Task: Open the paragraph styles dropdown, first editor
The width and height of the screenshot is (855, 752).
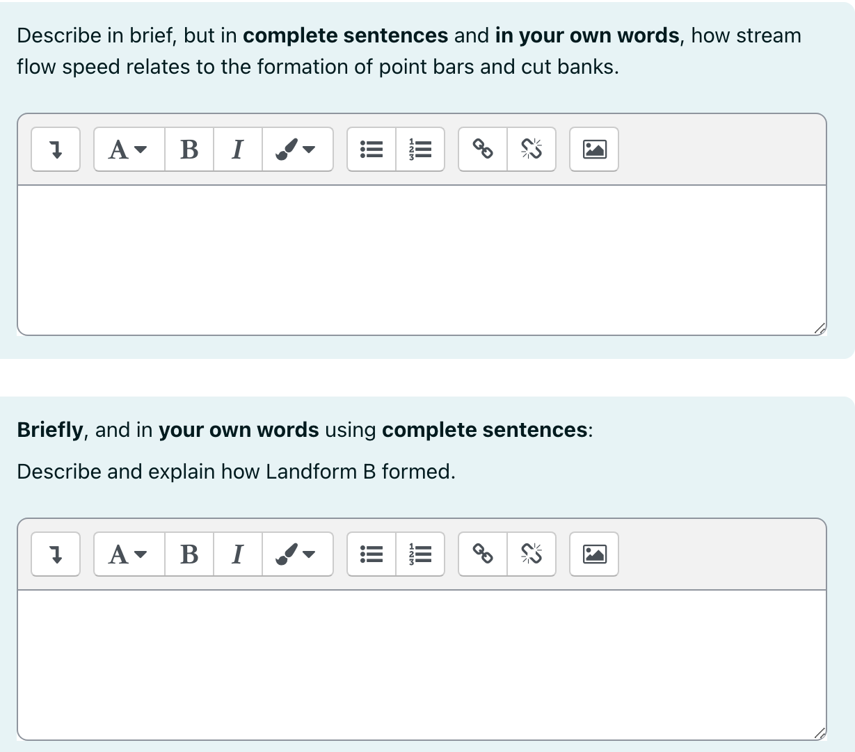Action: (x=127, y=149)
